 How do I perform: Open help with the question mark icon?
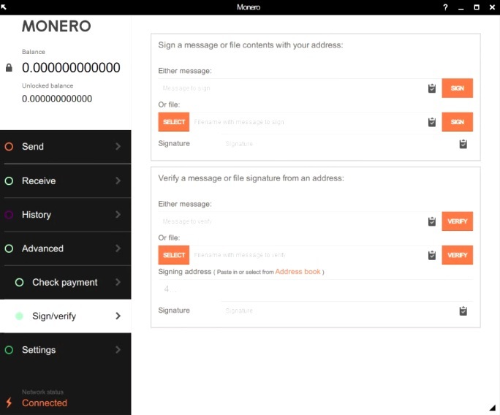pos(445,7)
